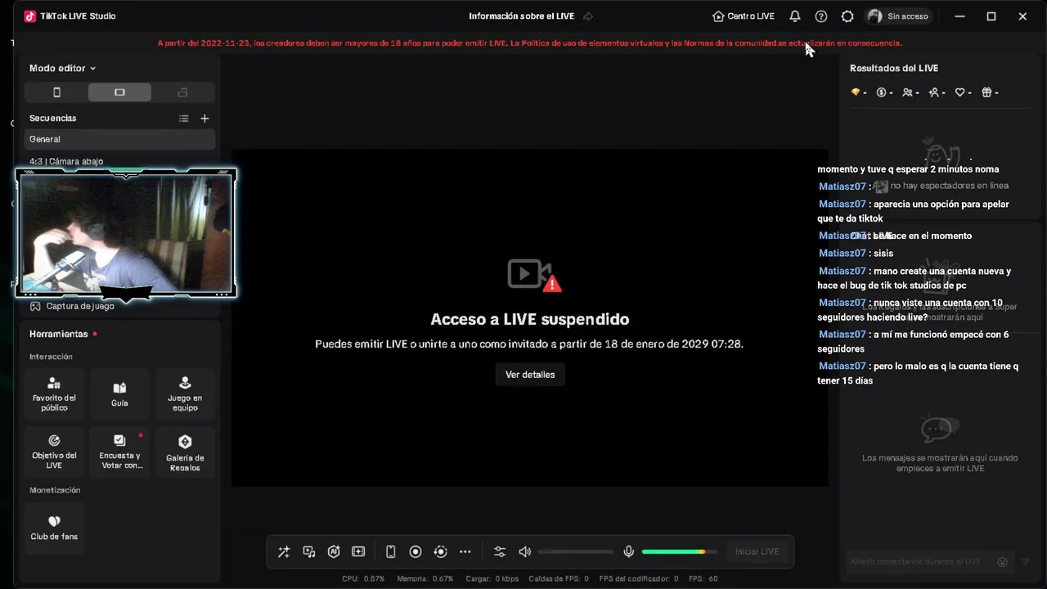The width and height of the screenshot is (1047, 589).
Task: Open Favorito del público tool
Action: (54, 393)
